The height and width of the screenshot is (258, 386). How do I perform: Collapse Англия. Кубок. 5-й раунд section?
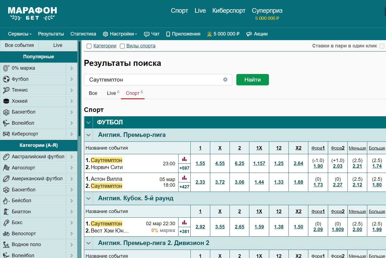[x=88, y=198]
